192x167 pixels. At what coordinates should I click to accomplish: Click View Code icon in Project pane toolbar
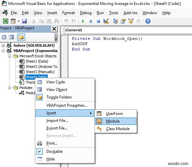4,37
